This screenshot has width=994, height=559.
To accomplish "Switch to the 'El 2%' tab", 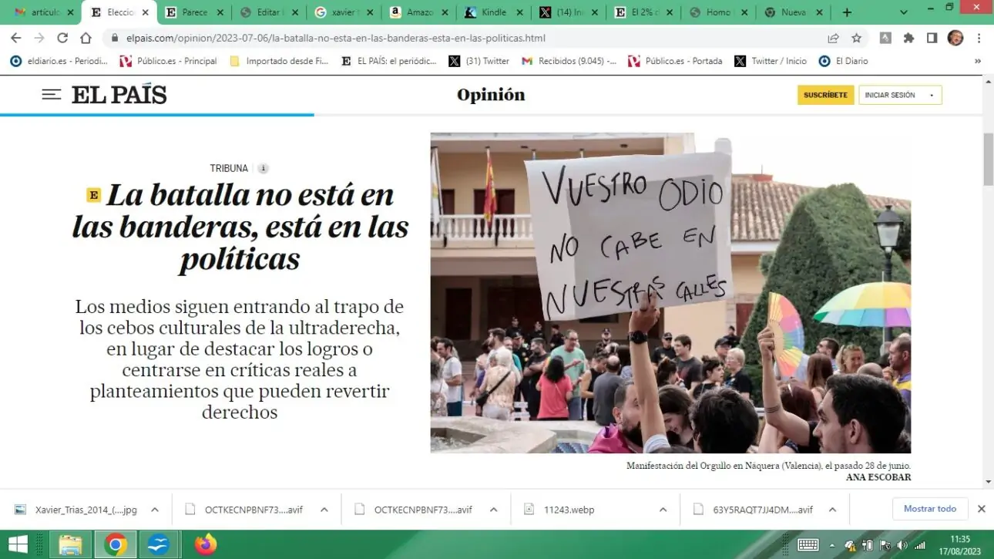I will click(x=643, y=12).
